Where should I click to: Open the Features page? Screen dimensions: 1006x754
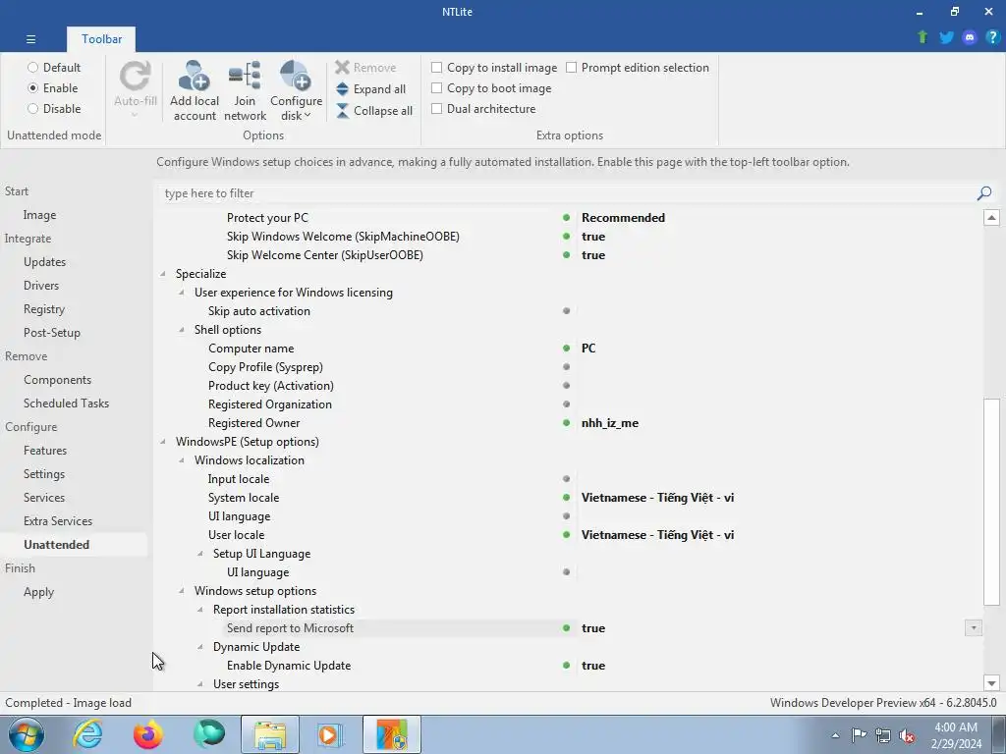tap(45, 451)
